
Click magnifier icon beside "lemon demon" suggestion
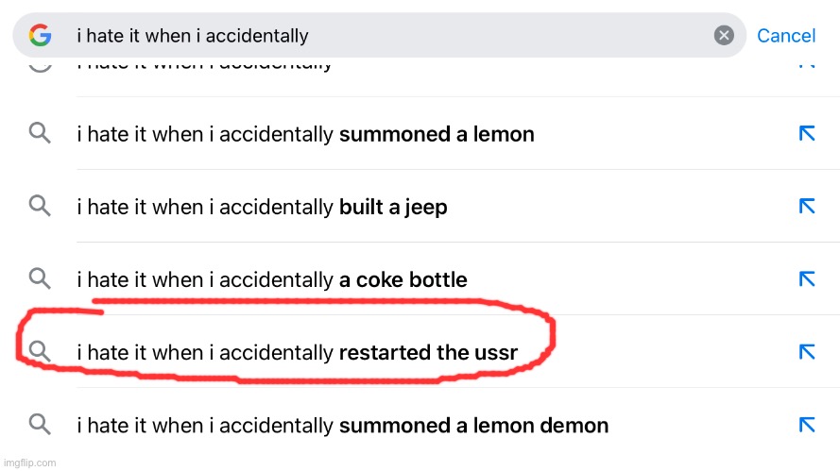click(x=40, y=424)
